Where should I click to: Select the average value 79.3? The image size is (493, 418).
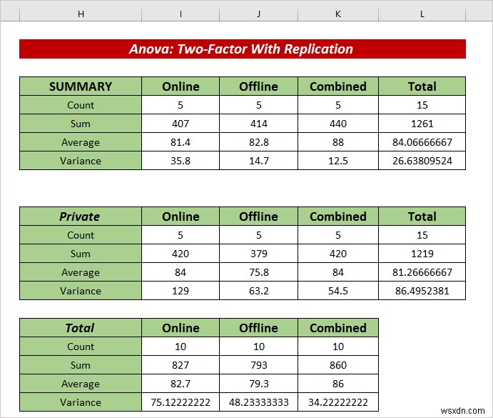point(258,384)
